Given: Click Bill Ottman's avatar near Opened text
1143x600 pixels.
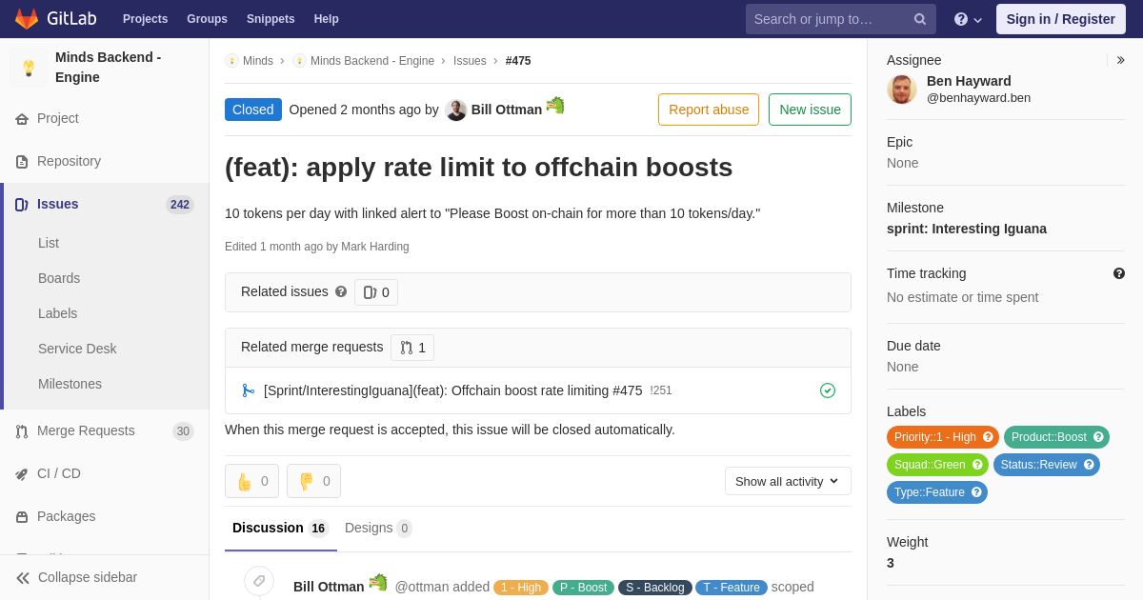Looking at the screenshot, I should tap(455, 110).
